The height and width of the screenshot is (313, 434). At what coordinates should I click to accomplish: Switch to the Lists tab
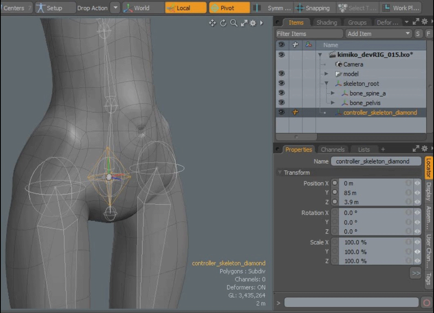tap(364, 149)
